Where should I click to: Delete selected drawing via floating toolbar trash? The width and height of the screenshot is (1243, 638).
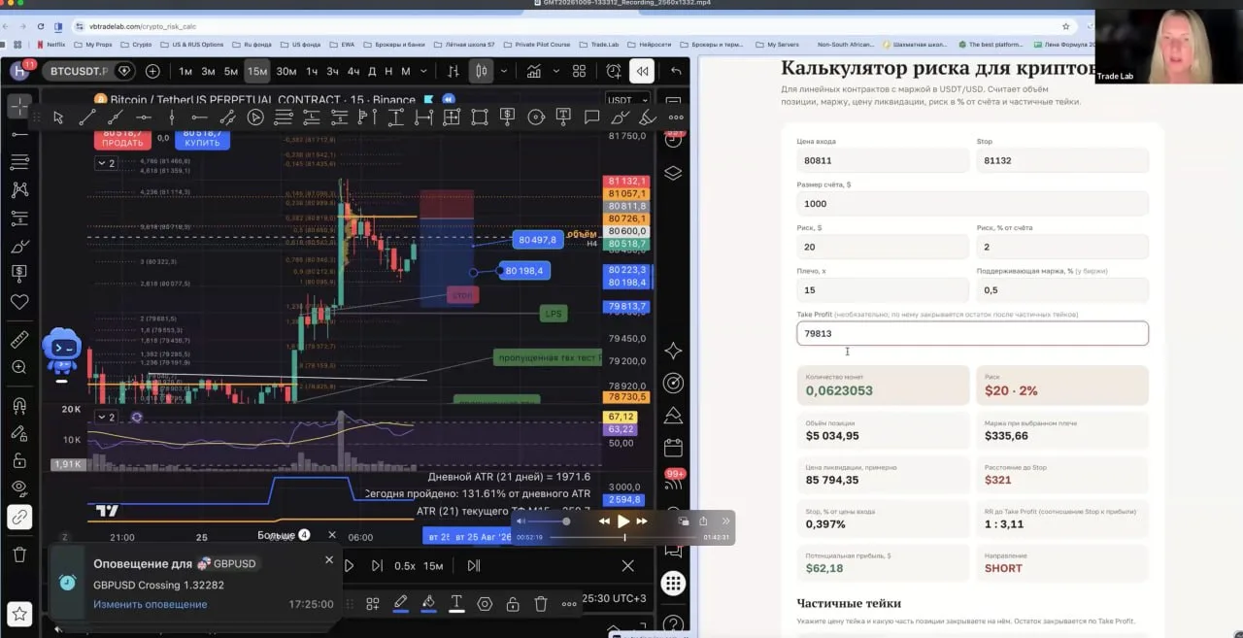(x=541, y=603)
